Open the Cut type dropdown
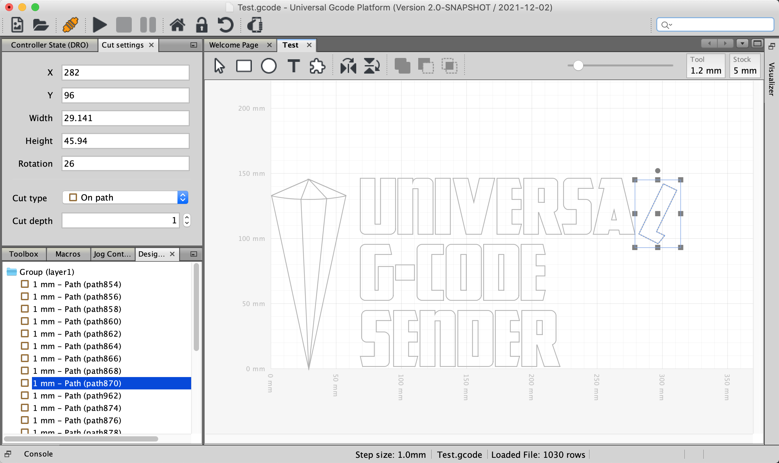This screenshot has height=463, width=779. pos(182,197)
